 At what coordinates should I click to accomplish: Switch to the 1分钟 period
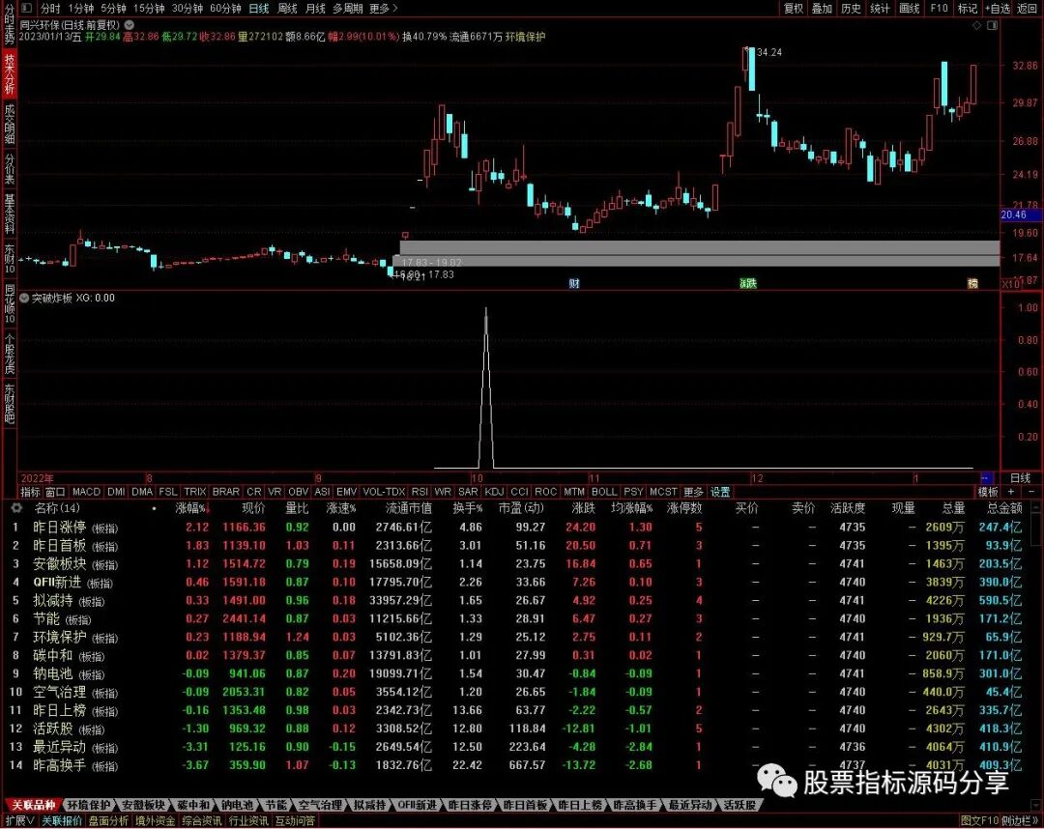[x=80, y=8]
